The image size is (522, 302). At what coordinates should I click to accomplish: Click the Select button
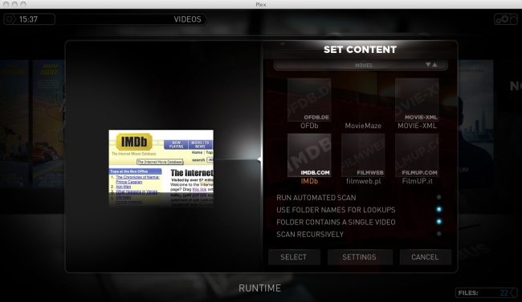coord(294,257)
